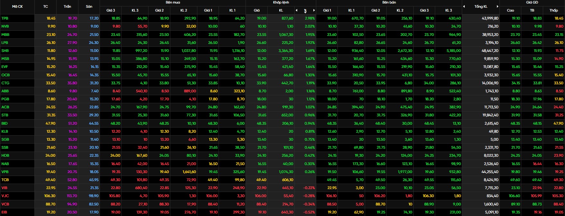Click the left arrow beside Tổng KL
Screen dimensions: 565x216
tap(464, 6)
